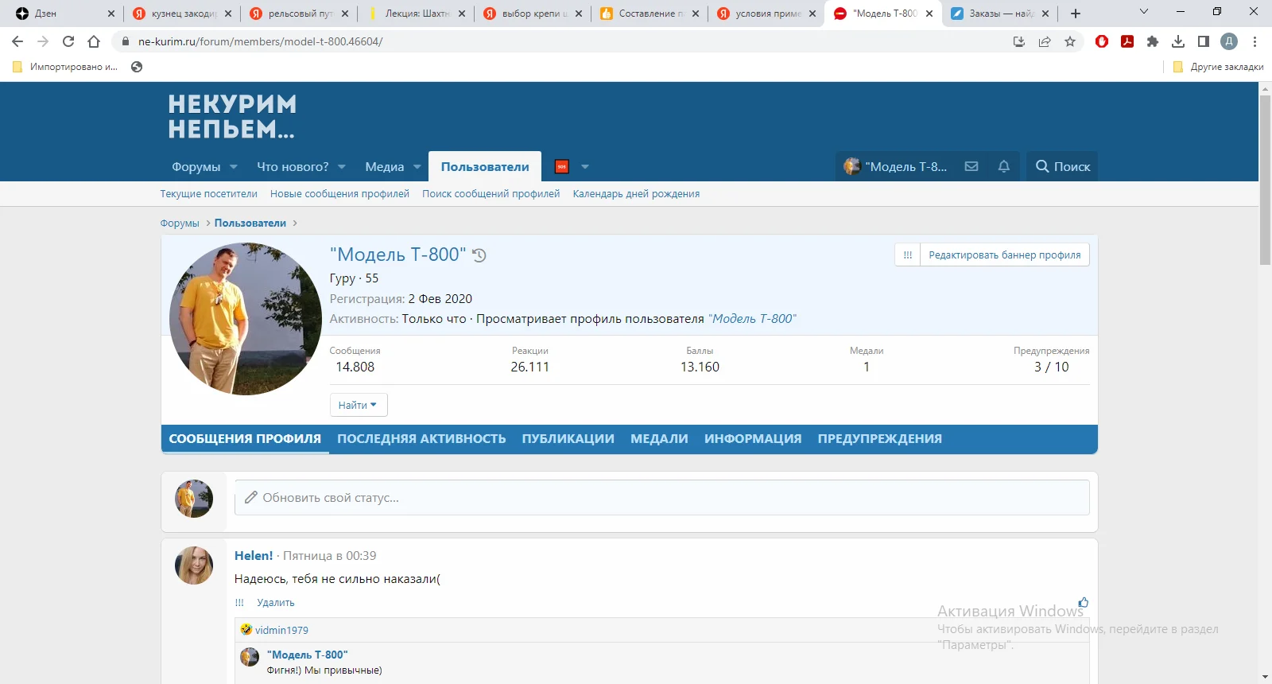
Task: Click the install app icon in address bar
Action: click(1019, 41)
